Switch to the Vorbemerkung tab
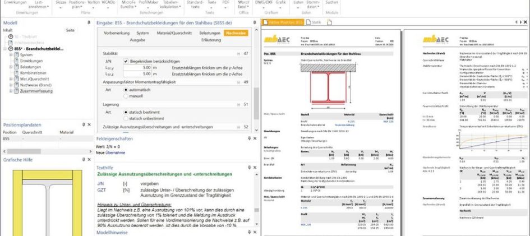This screenshot has height=236, width=530. click(117, 34)
